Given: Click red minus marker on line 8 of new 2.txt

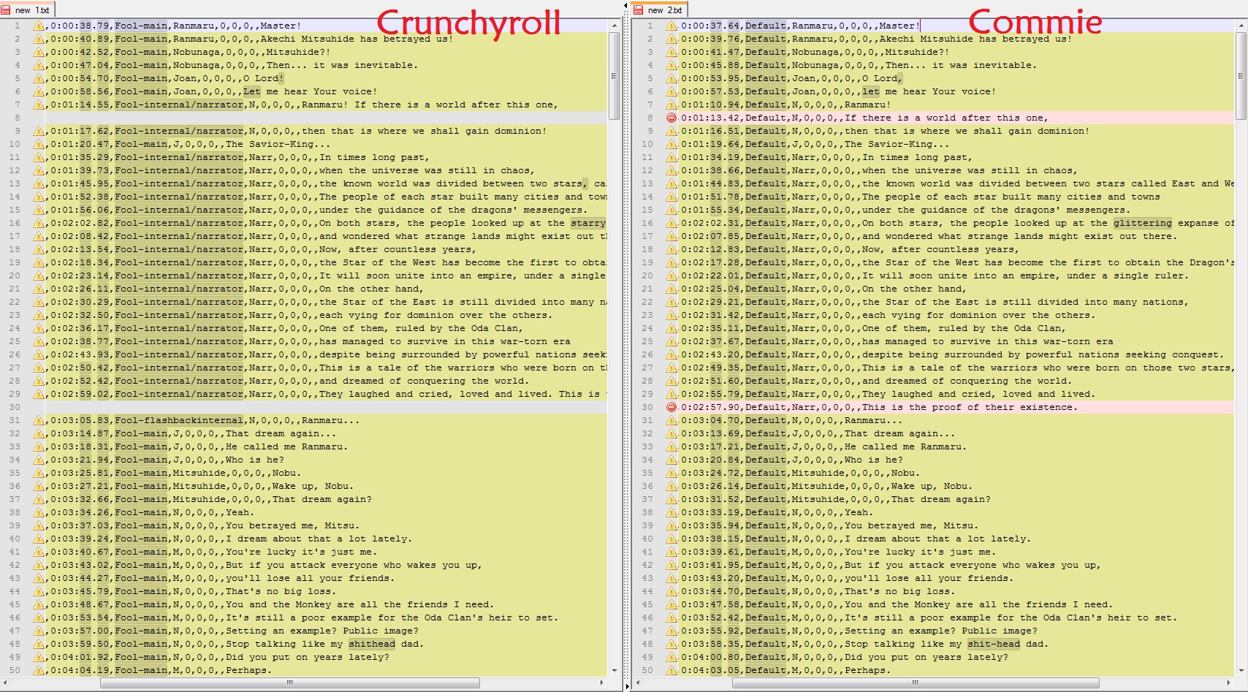Looking at the screenshot, I should point(671,118).
